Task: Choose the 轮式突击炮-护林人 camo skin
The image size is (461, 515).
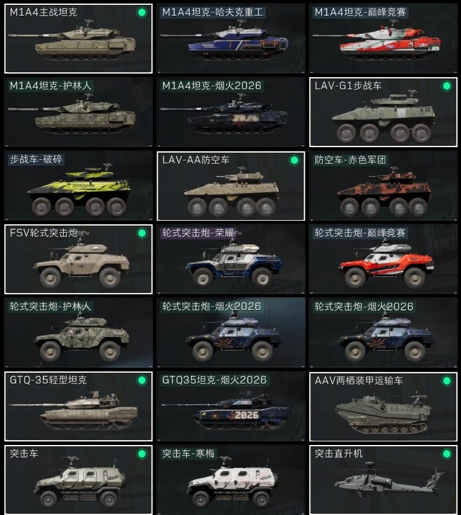Action: point(78,333)
